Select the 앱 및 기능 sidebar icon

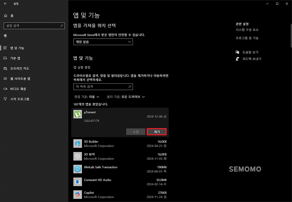pyautogui.click(x=5, y=48)
